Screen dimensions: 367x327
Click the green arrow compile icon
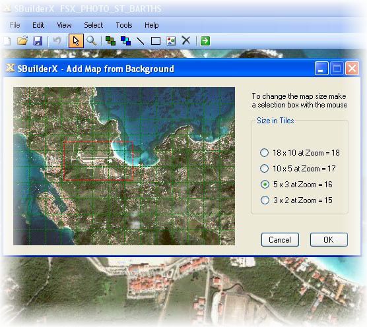point(205,41)
